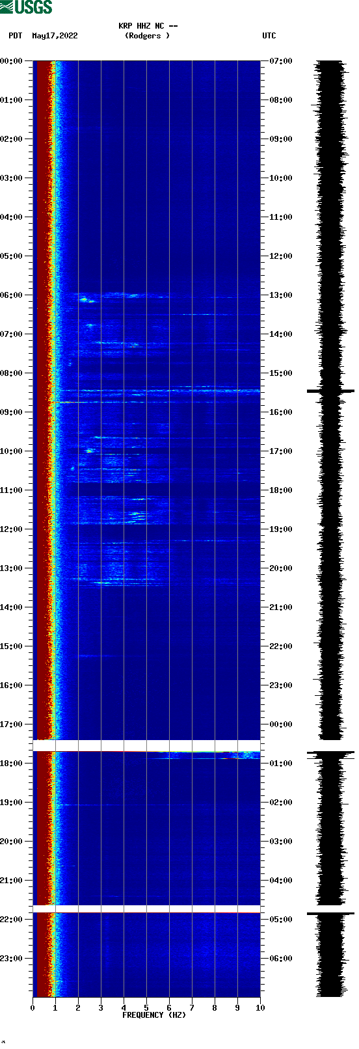The width and height of the screenshot is (359, 1049).
Task: Click the UTC 23:00 time label
Action: 281,685
